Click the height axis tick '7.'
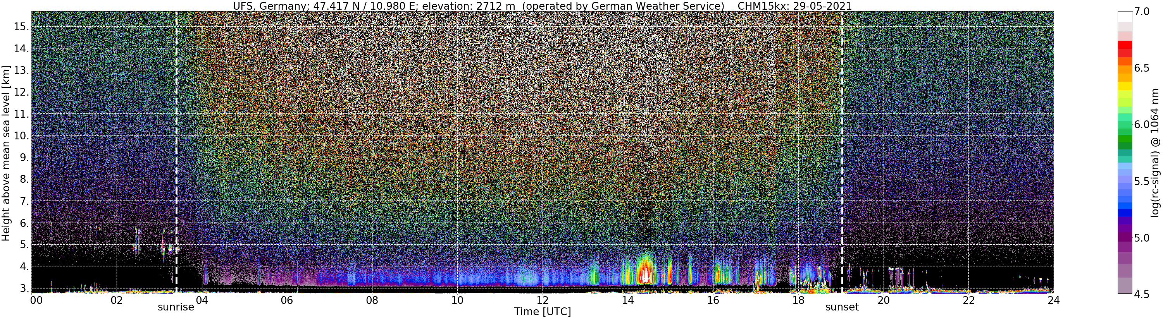 pyautogui.click(x=24, y=201)
